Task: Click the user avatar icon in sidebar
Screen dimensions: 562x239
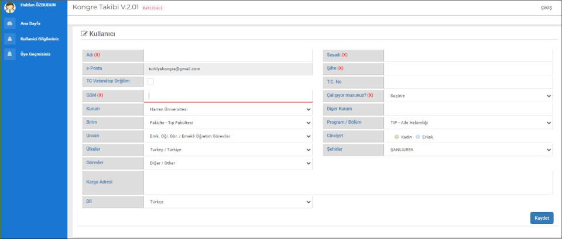Action: (x=9, y=8)
